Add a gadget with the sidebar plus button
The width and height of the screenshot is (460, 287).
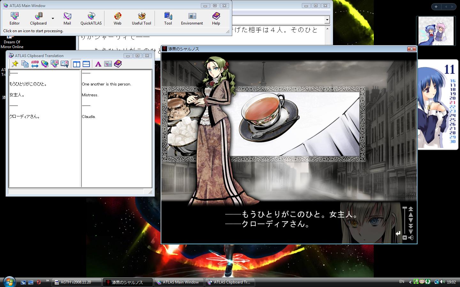[x=436, y=7]
